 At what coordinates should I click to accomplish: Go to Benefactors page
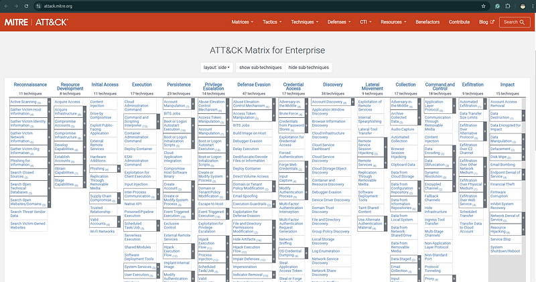pos(427,22)
